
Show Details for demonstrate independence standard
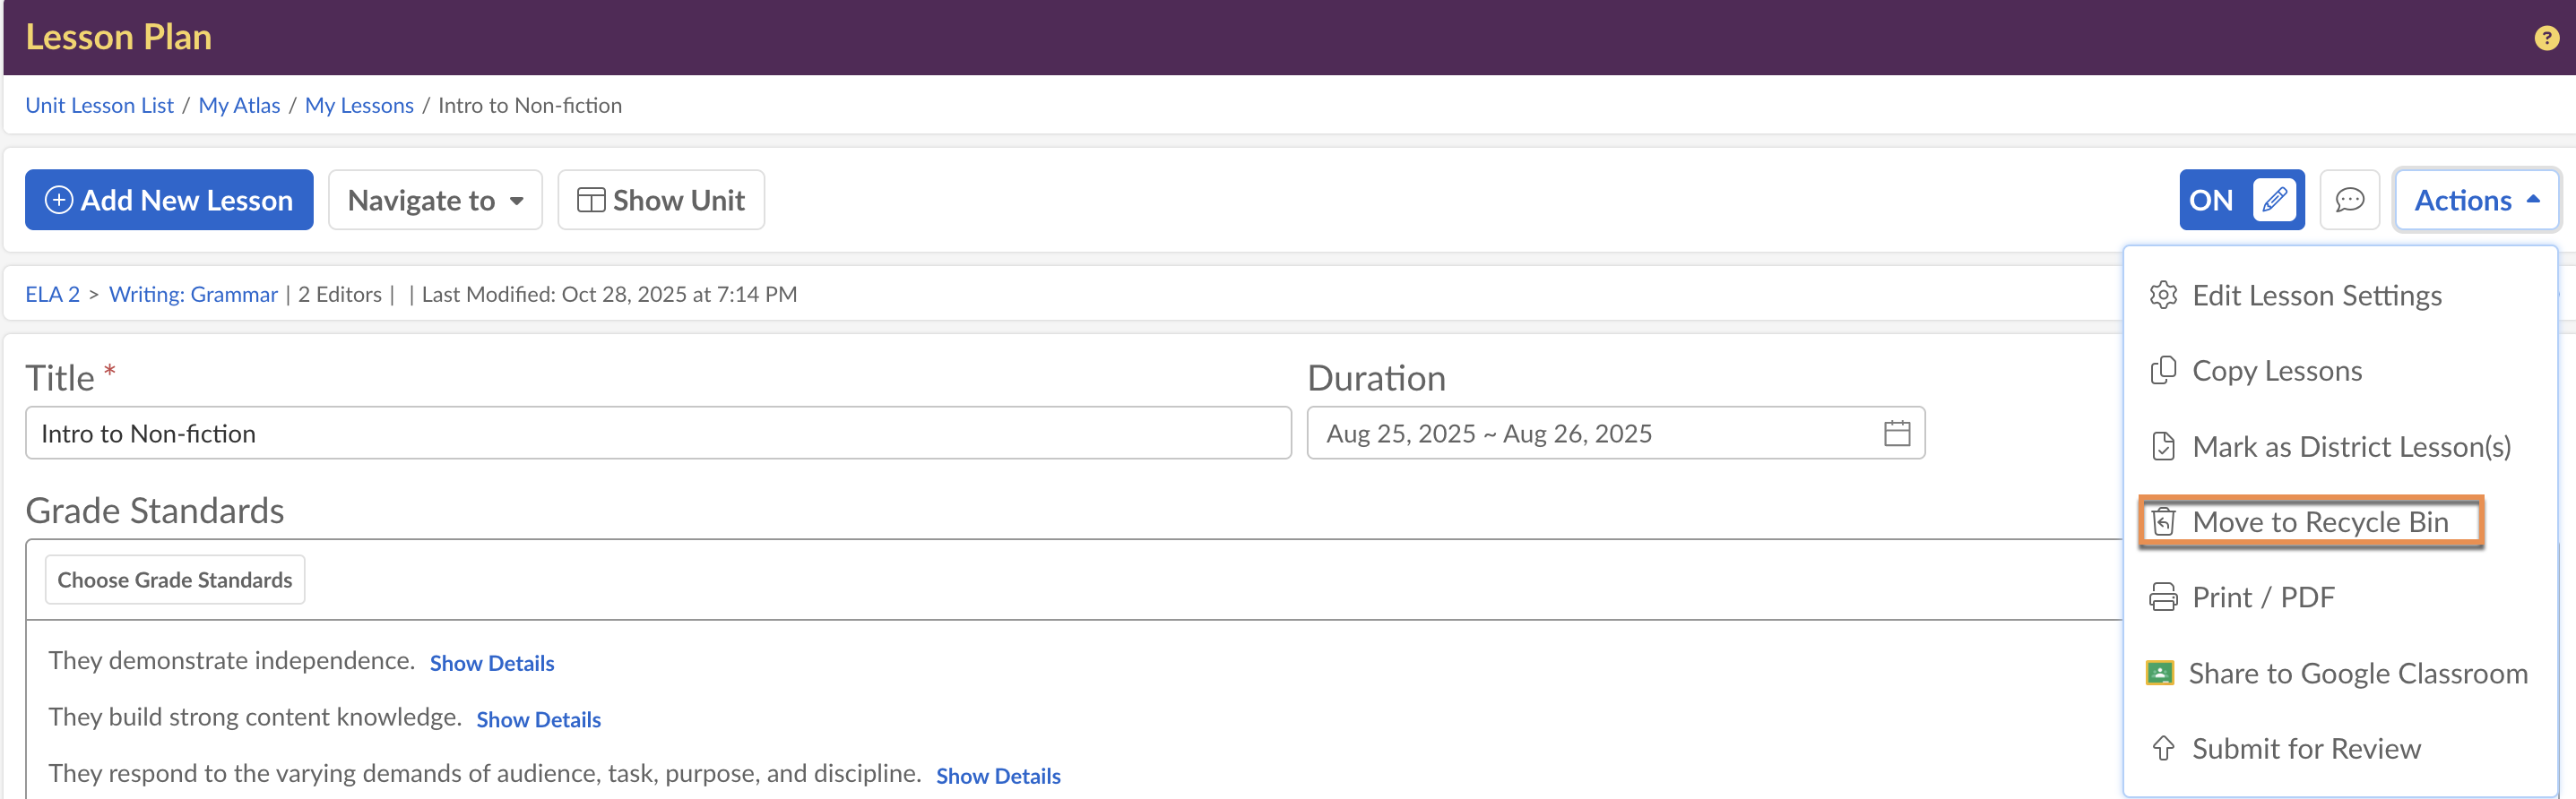click(491, 663)
